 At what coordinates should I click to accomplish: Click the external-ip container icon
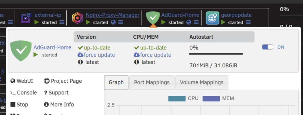[x=26, y=18]
